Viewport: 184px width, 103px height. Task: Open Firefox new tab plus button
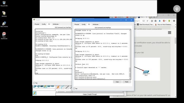pos(154,17)
